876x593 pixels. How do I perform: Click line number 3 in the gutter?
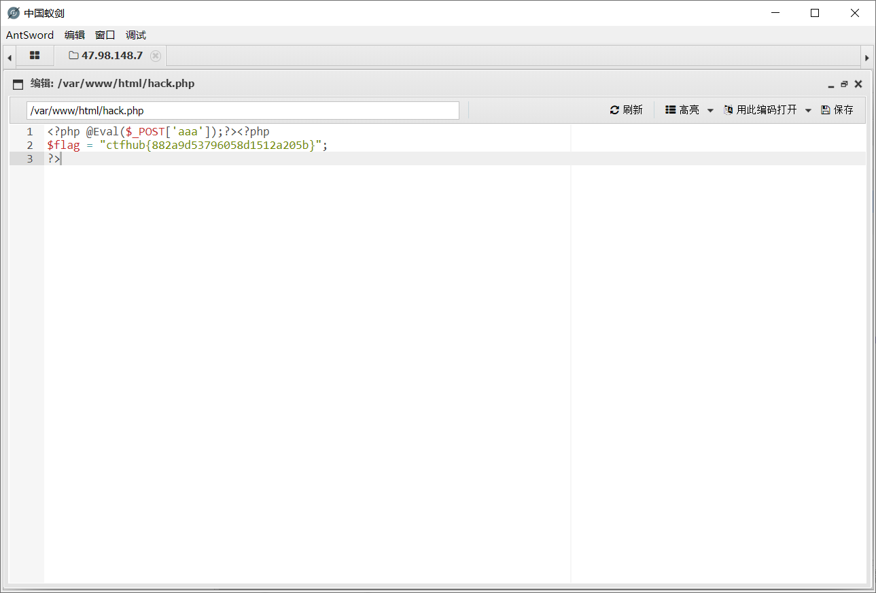point(29,159)
